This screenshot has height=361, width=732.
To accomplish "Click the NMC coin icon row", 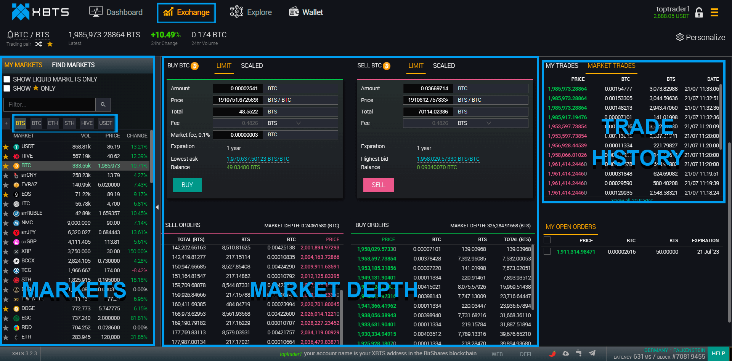I will (16, 223).
